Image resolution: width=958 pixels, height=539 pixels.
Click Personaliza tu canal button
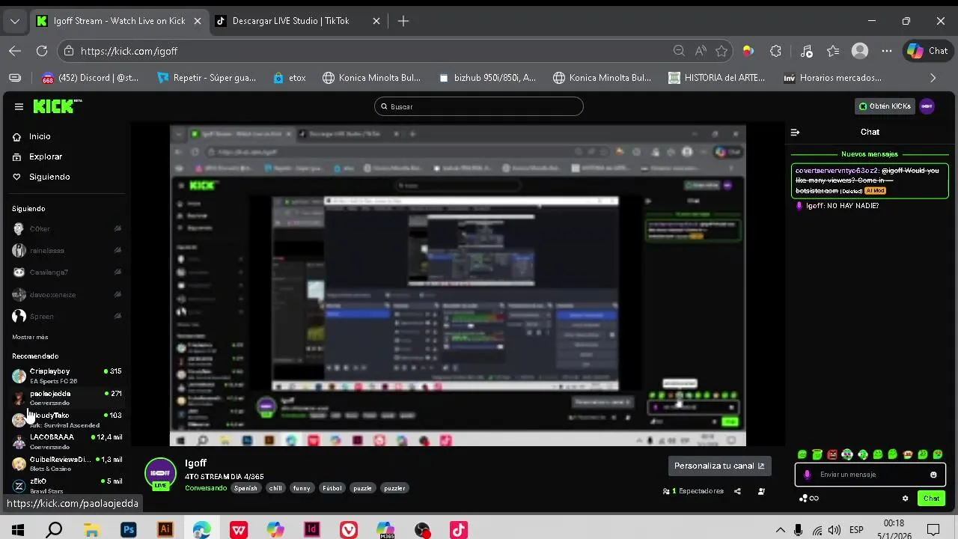(719, 466)
